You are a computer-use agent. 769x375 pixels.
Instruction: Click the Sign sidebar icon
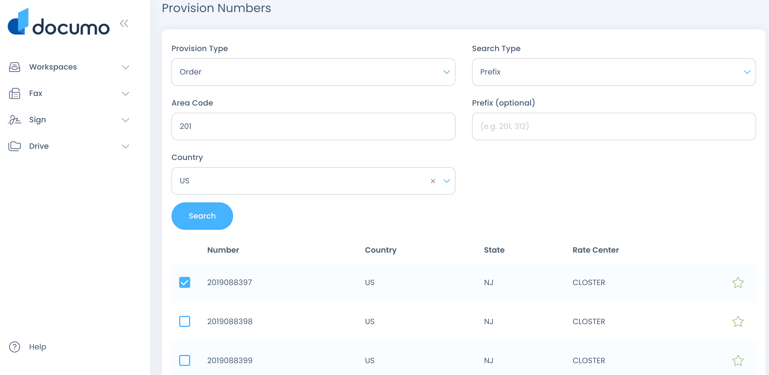[x=14, y=120]
